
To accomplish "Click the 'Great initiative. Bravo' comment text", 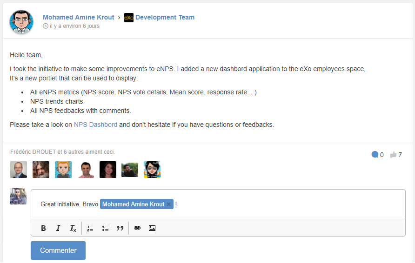I will coord(69,204).
